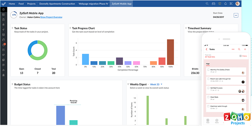The image size is (252, 126).
Task: Click the purple 40% bar in progress chart
Action: [119, 61]
